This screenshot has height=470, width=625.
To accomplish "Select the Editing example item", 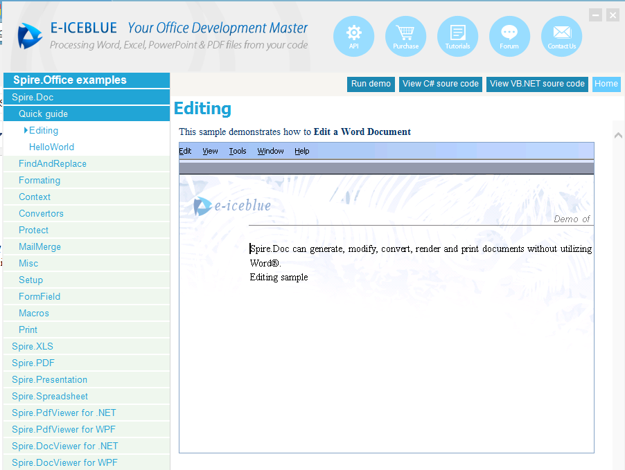I will [87, 131].
